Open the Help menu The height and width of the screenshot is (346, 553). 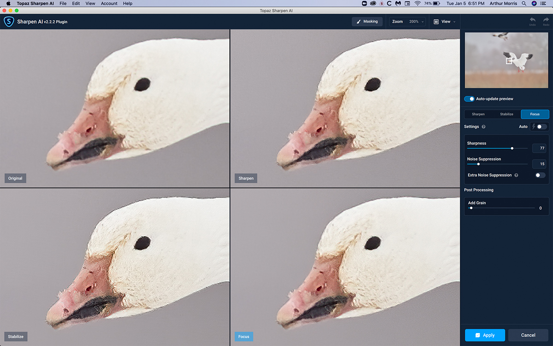pyautogui.click(x=128, y=3)
